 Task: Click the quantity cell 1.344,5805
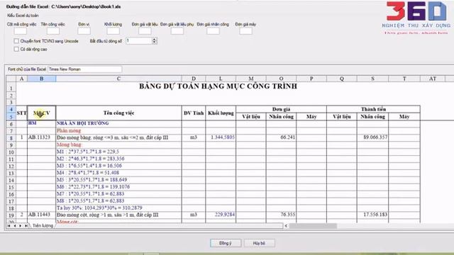221,137
